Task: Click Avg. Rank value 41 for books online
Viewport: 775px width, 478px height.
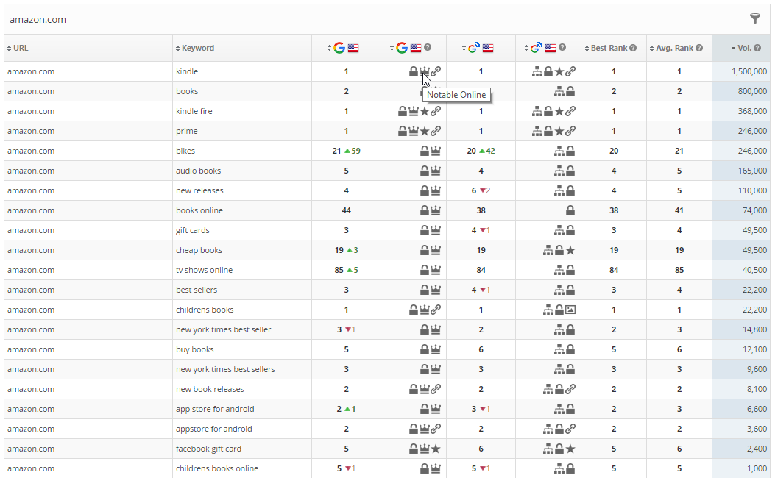Action: click(679, 210)
